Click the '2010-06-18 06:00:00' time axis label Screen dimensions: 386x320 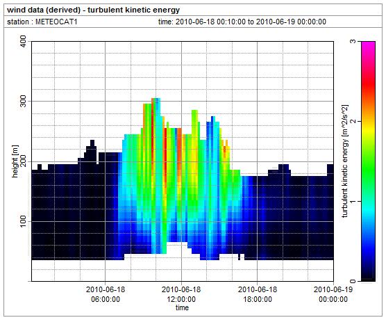point(106,294)
